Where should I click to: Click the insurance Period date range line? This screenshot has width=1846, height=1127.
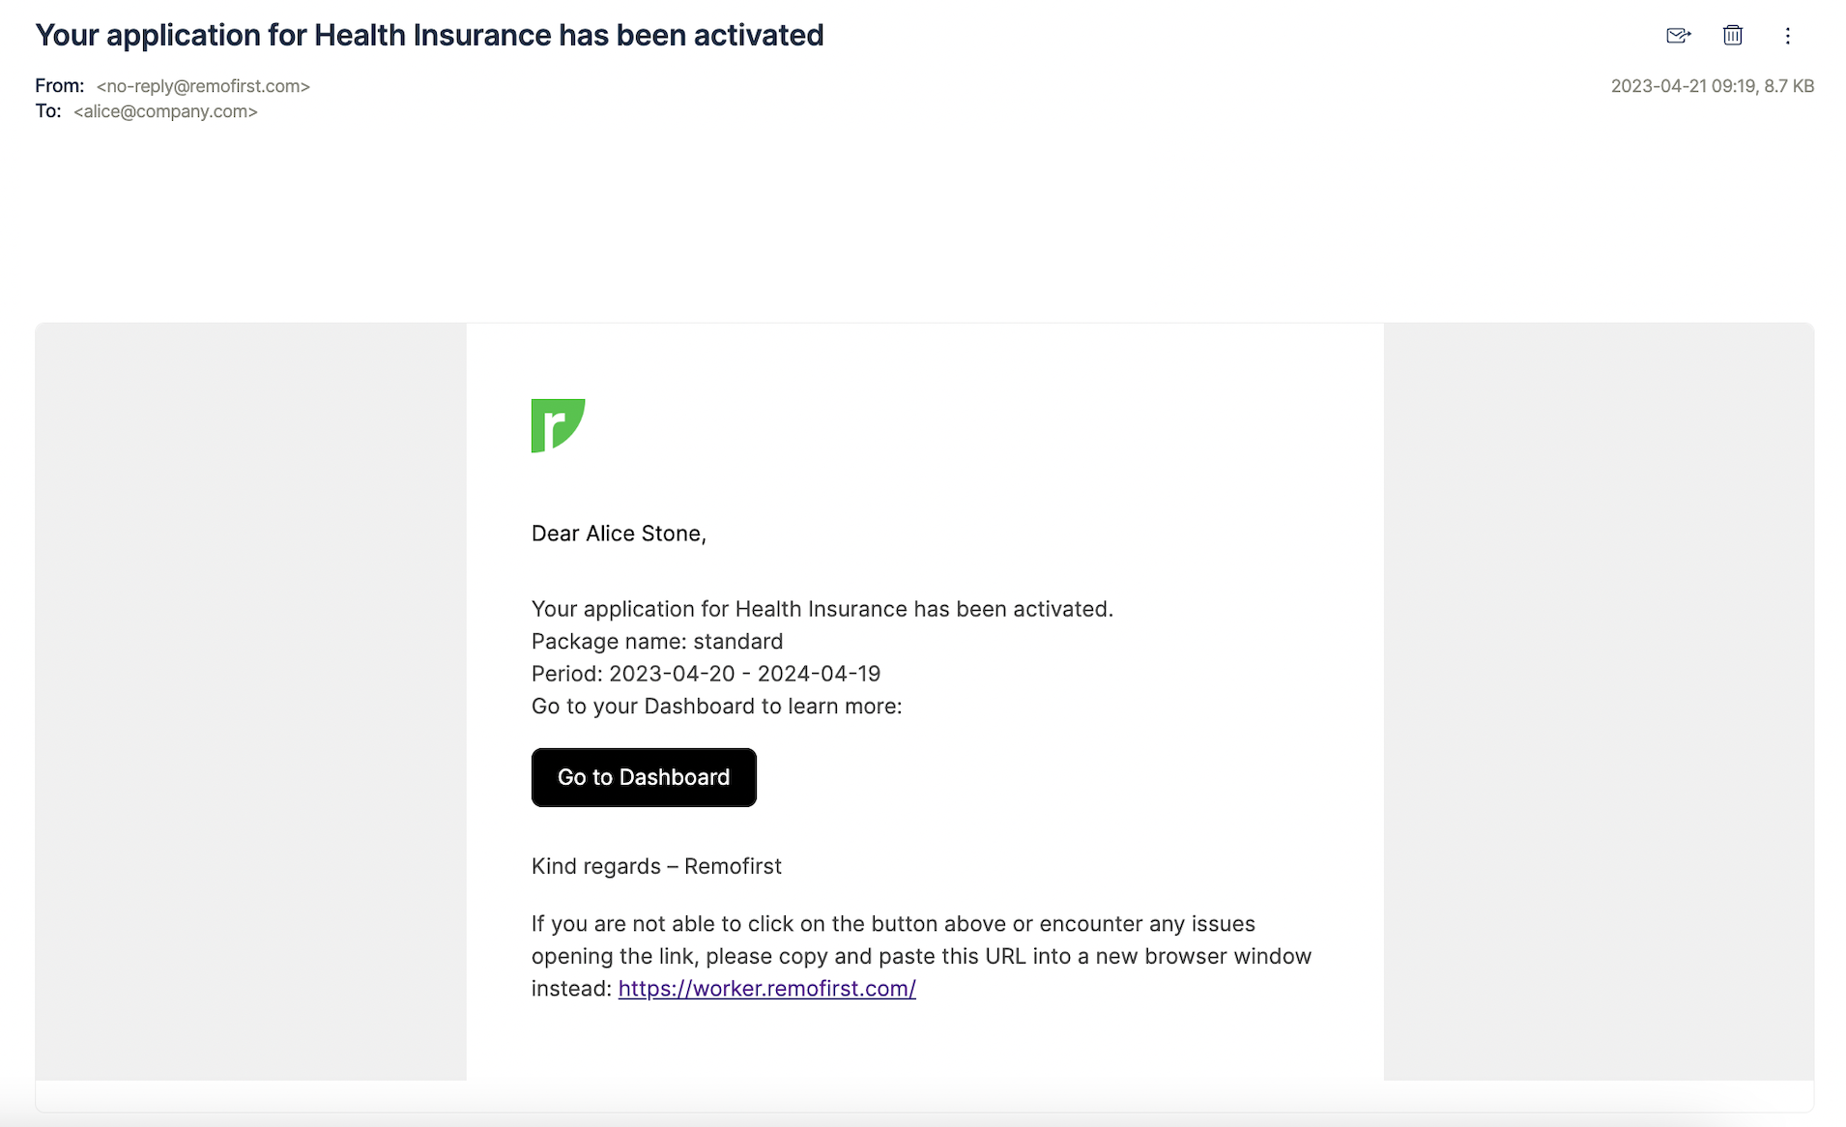click(x=706, y=674)
